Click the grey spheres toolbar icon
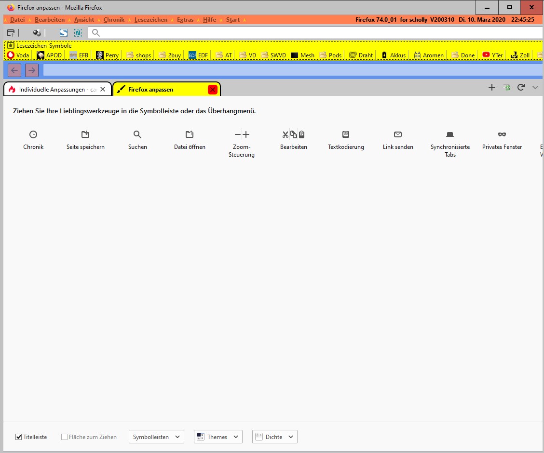The height and width of the screenshot is (453, 544). tap(37, 33)
